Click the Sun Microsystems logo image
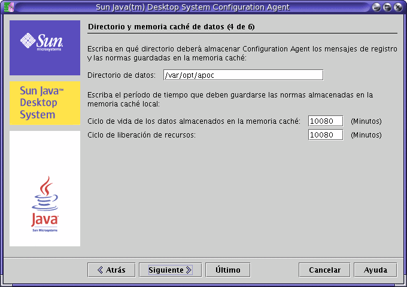407x287 pixels. coord(45,48)
